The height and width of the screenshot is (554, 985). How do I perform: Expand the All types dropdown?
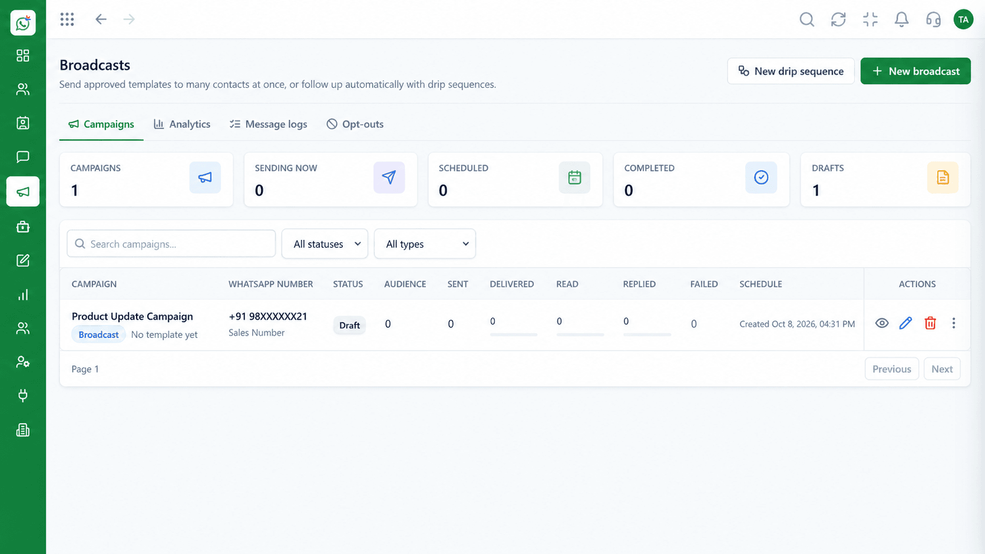[425, 244]
